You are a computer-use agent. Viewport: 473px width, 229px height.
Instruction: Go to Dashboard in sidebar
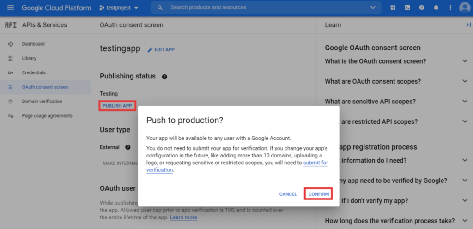click(x=33, y=44)
